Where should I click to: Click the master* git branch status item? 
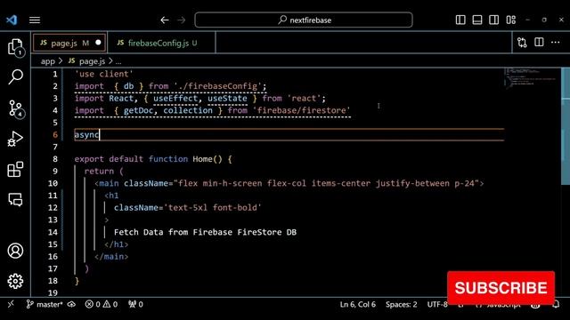pyautogui.click(x=45, y=304)
